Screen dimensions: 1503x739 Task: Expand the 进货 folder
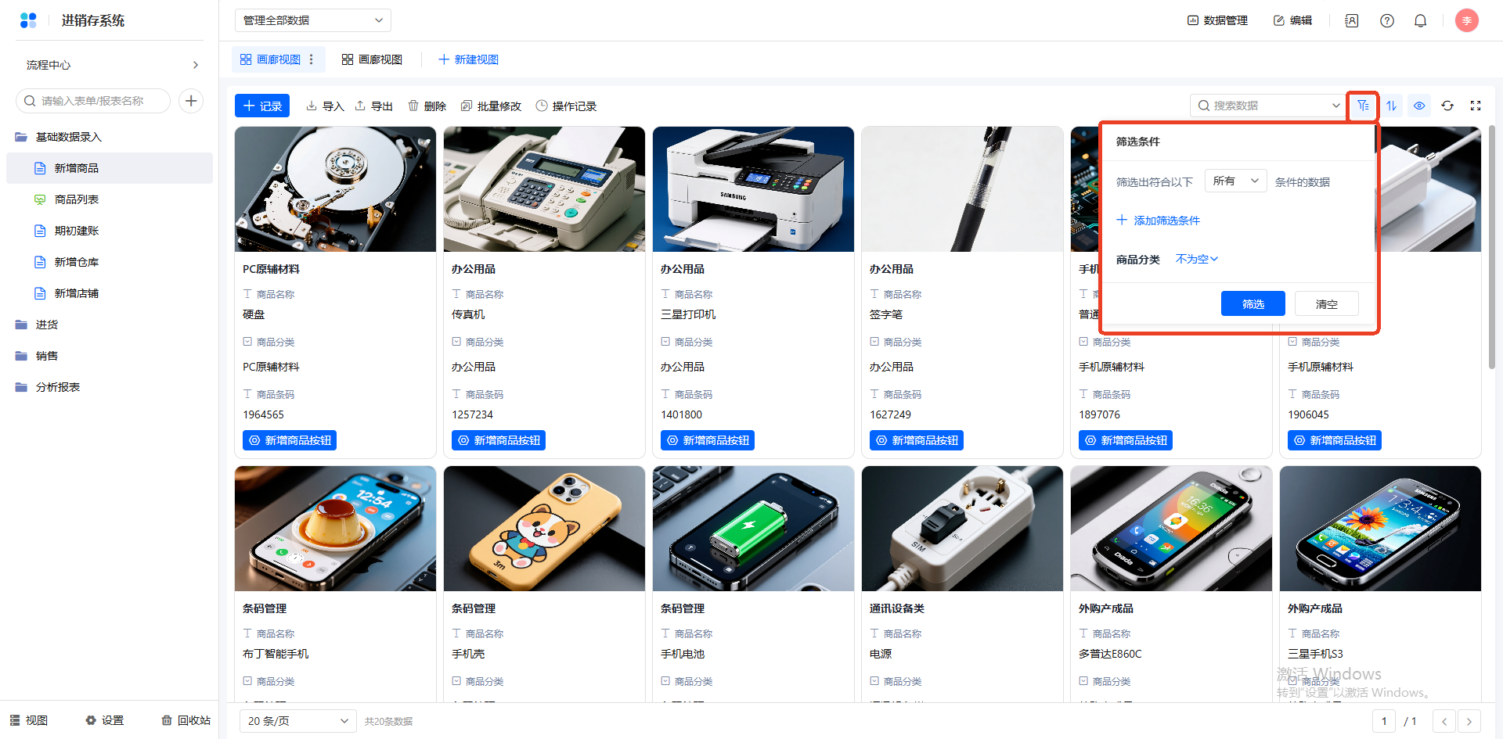tap(47, 325)
